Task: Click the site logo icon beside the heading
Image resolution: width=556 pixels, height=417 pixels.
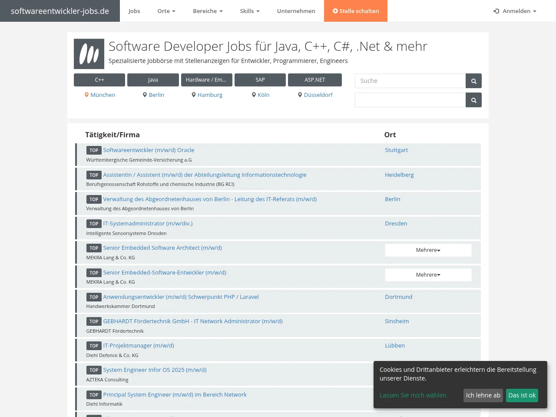Action: point(89,54)
